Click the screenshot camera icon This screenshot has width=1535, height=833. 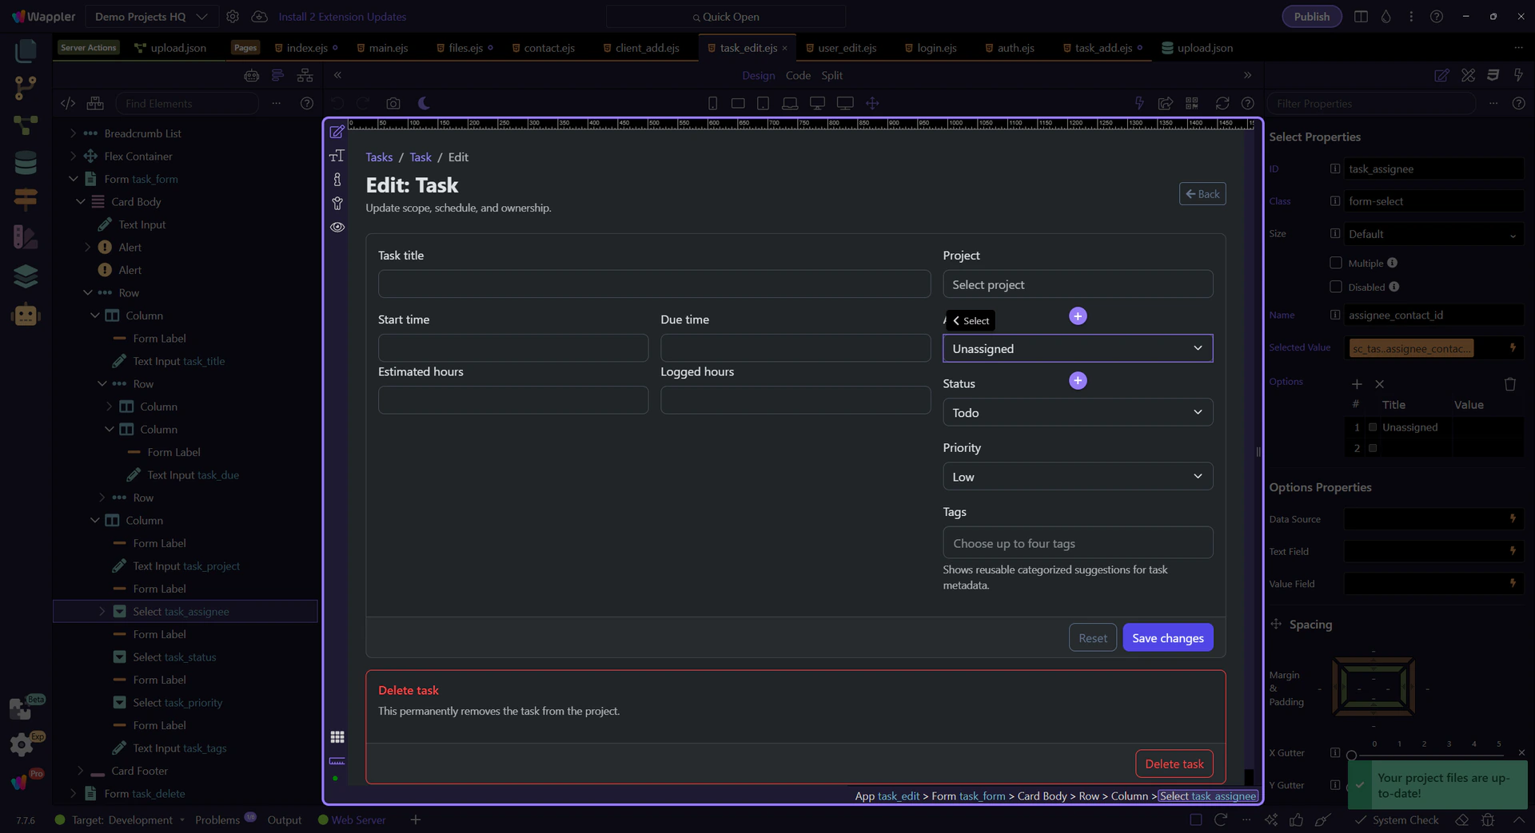(393, 103)
